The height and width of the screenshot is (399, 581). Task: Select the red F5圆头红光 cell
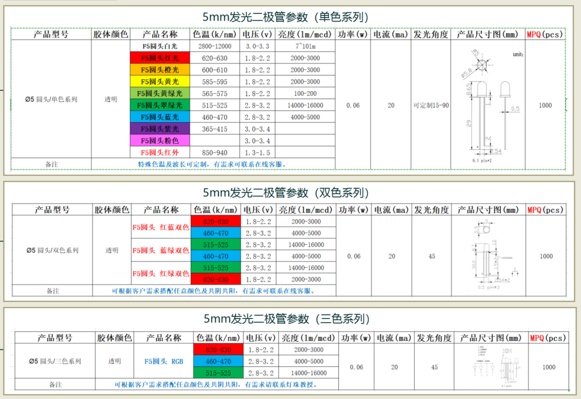(160, 58)
